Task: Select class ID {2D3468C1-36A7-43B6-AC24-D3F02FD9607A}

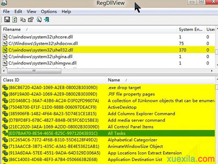Action: coord(54,101)
